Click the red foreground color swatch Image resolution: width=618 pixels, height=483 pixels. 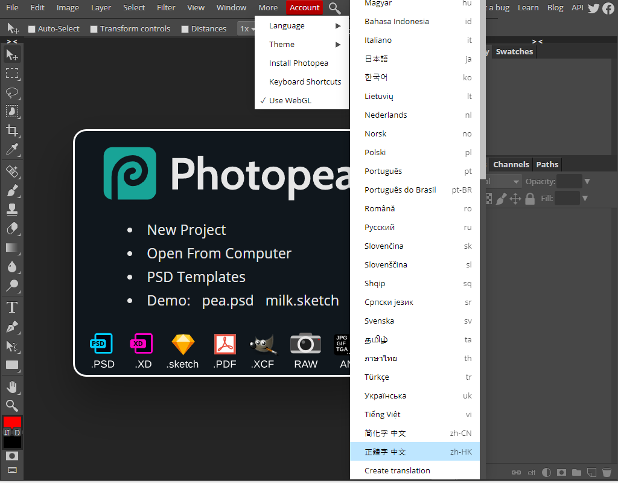pyautogui.click(x=12, y=421)
